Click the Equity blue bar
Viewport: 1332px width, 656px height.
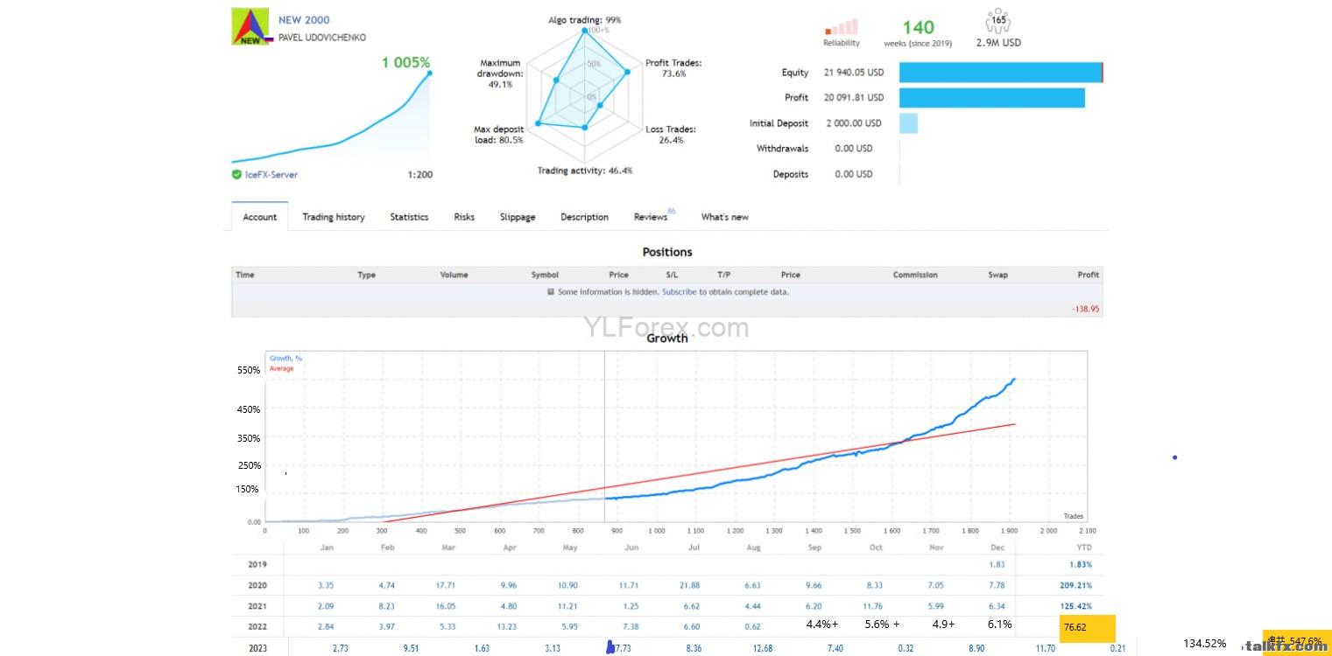point(1001,73)
